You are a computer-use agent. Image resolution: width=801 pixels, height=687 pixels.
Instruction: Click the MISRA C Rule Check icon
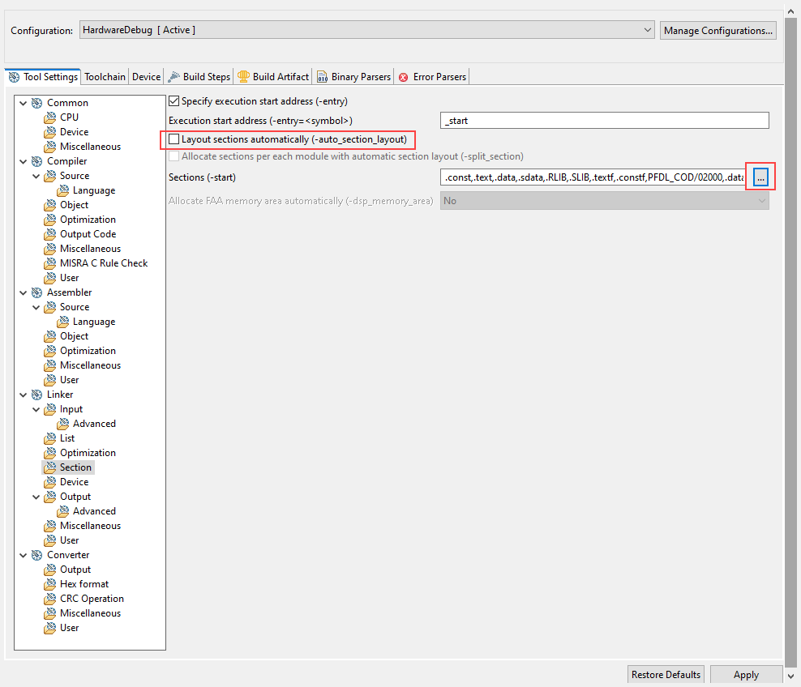[x=50, y=263]
